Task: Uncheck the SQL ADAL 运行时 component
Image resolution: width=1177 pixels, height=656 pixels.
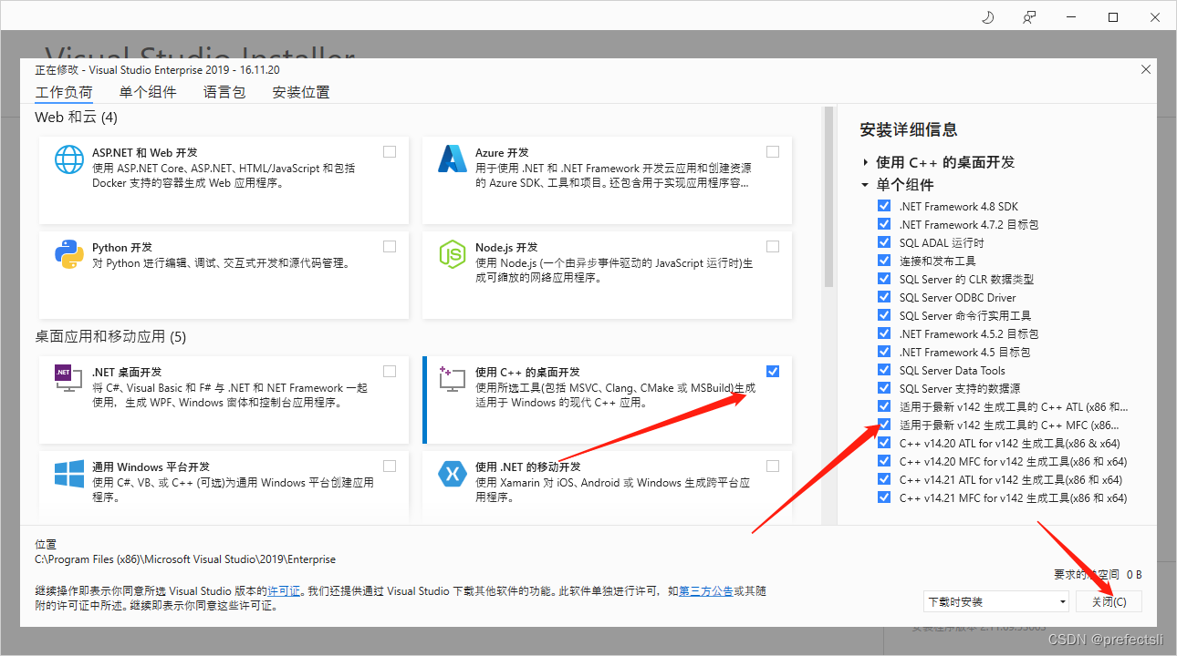Action: pyautogui.click(x=883, y=242)
